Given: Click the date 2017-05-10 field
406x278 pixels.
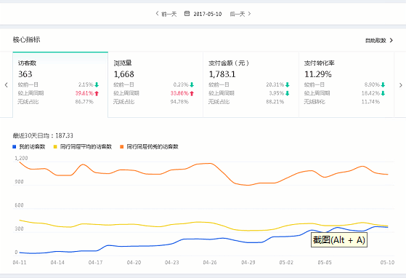Looking at the screenshot, I should [x=208, y=14].
